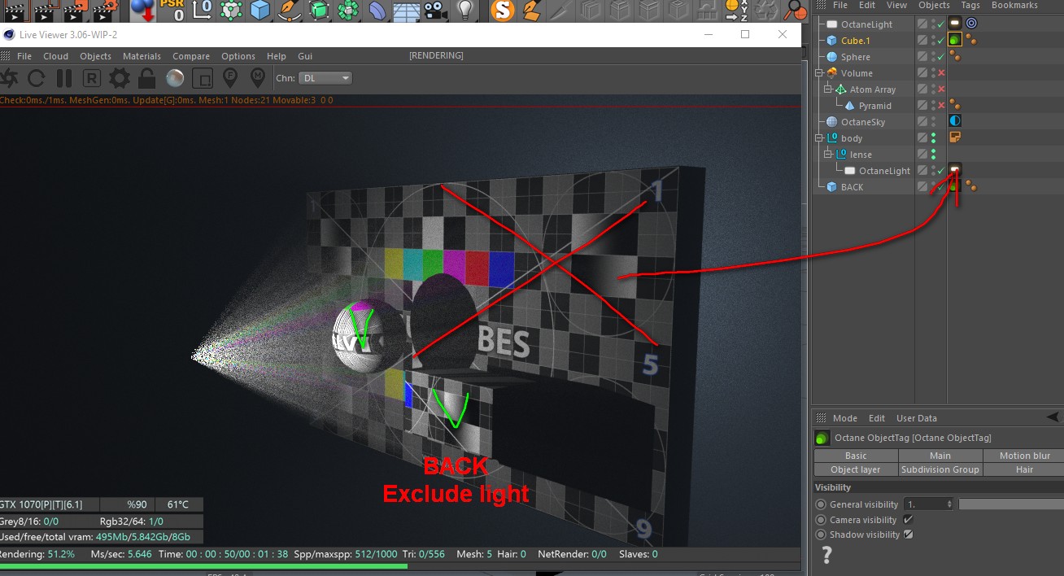The image size is (1064, 576).
Task: Open the Chn channel dropdown showing DL
Action: coord(325,78)
